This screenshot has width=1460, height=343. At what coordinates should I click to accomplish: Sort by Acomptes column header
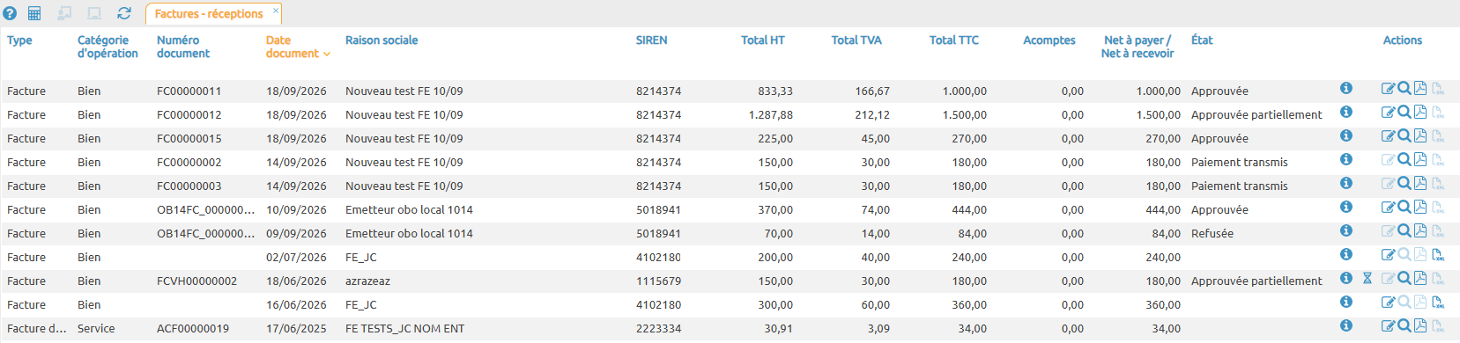[x=1049, y=40]
